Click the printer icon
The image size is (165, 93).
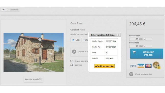72,65
